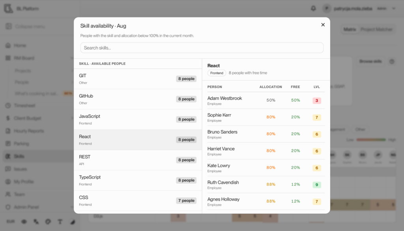
Task: Click Adam Westbrook's level 3 badge
Action: coord(317,101)
